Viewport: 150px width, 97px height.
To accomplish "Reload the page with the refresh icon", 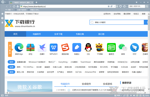I will [x=14, y=6].
